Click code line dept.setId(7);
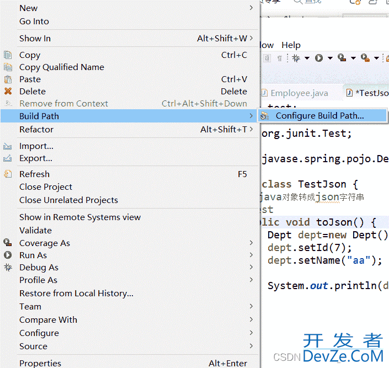 click(310, 247)
